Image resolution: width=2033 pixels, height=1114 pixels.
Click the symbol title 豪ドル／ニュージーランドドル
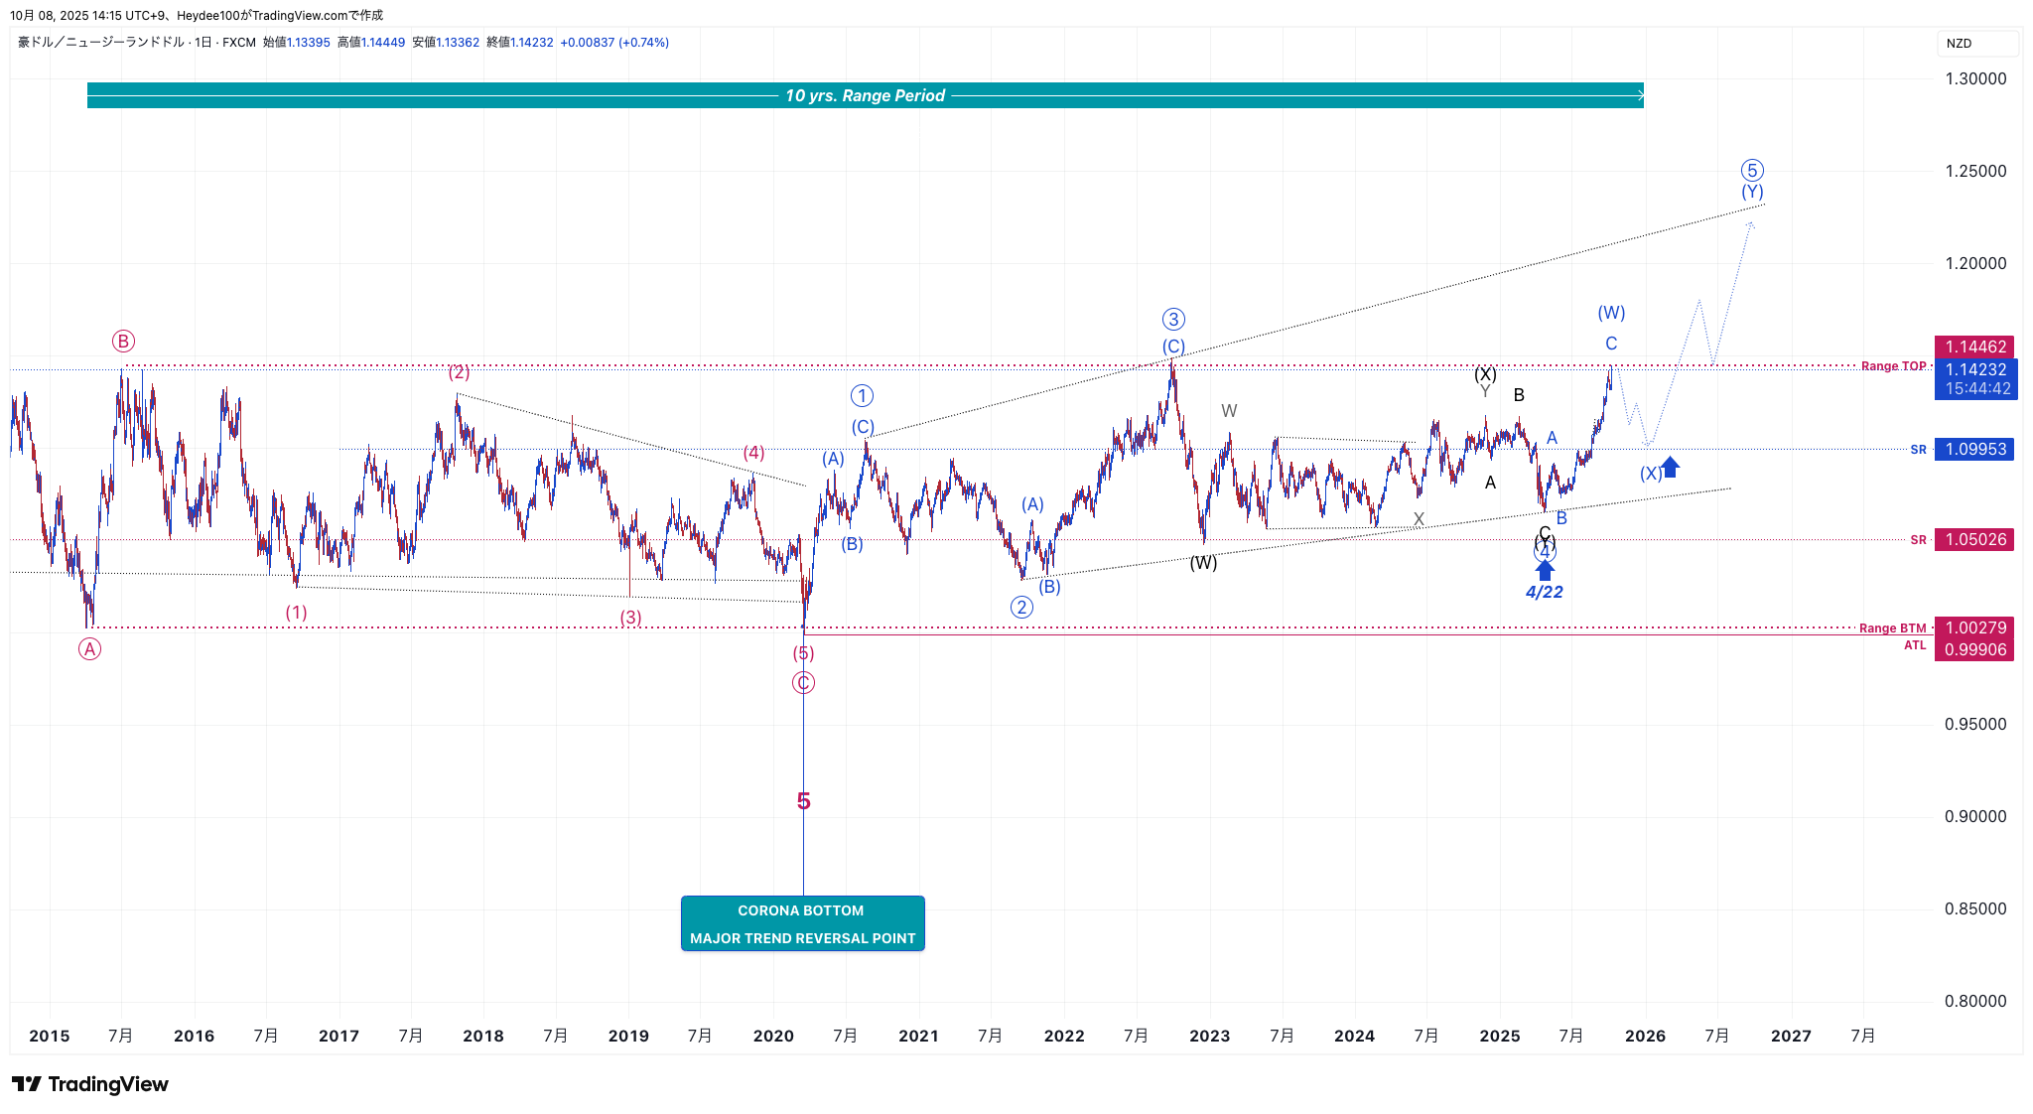101,42
